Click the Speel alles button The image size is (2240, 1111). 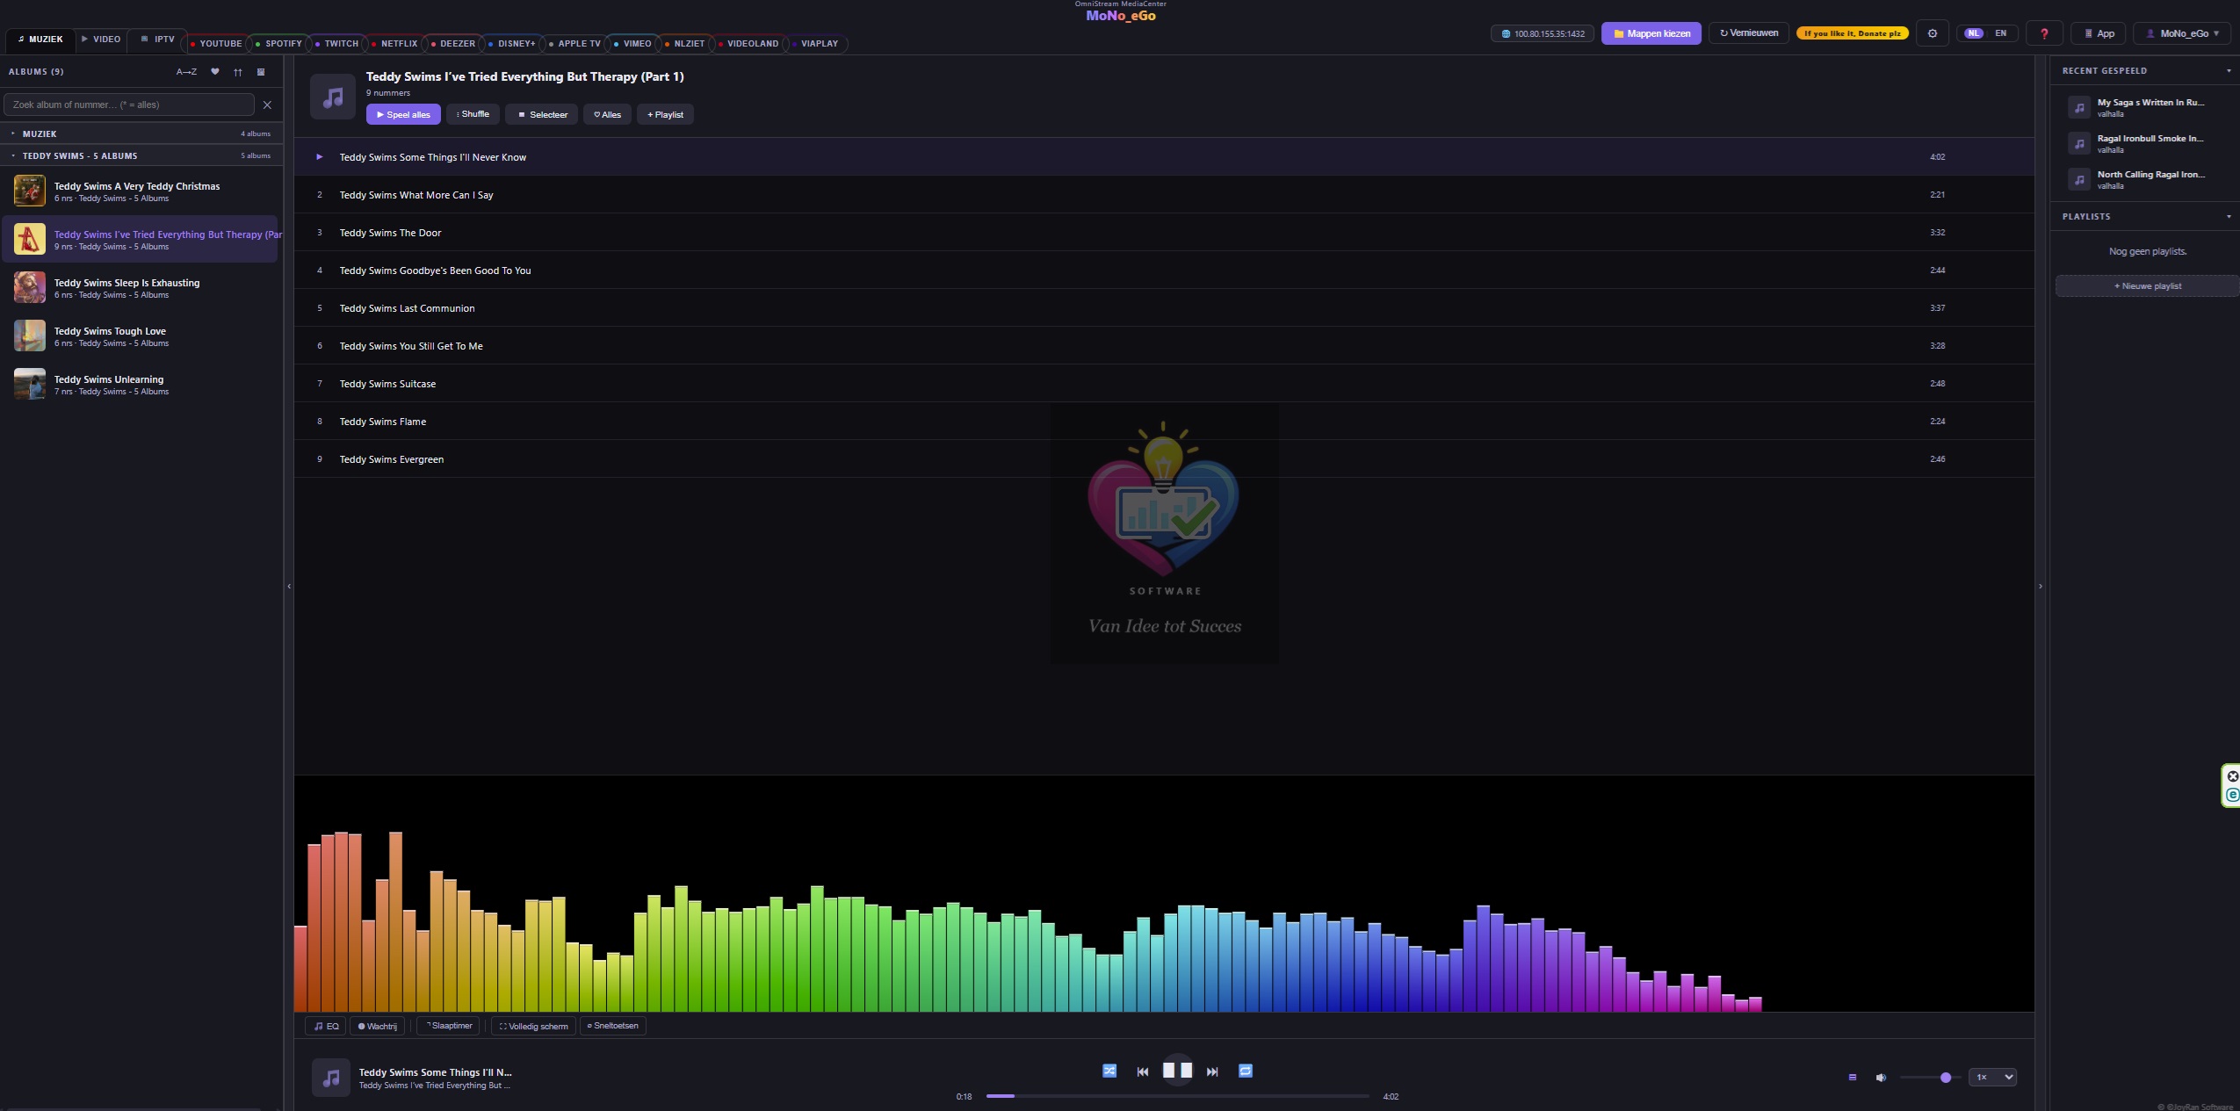(403, 114)
